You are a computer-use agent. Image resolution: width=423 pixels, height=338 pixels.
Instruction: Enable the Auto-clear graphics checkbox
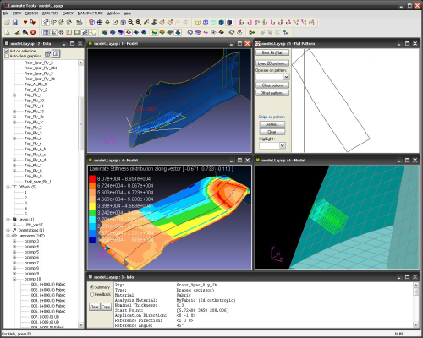(7, 56)
